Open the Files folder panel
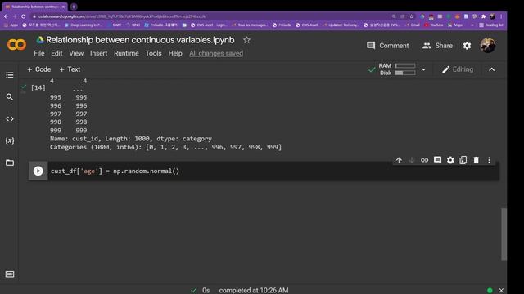Viewport: 524px width, 294px height. (x=10, y=163)
